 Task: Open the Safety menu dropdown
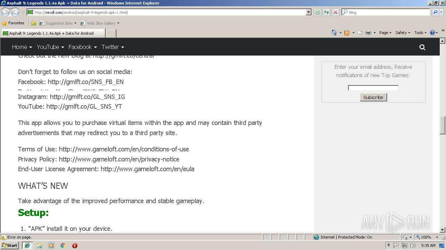click(x=402, y=33)
